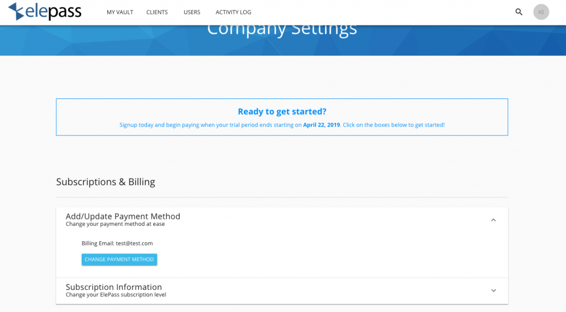The width and height of the screenshot is (566, 312).
Task: View the Activity Log
Action: pos(233,12)
